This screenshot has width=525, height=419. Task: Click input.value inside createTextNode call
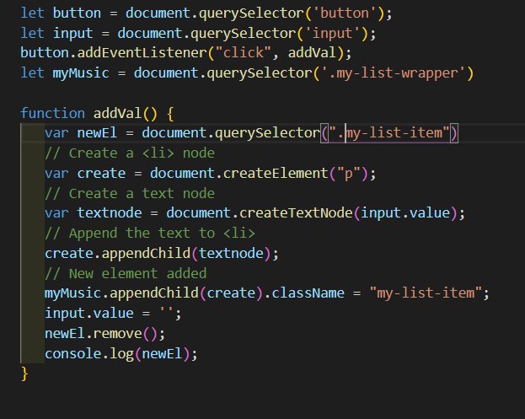point(405,213)
